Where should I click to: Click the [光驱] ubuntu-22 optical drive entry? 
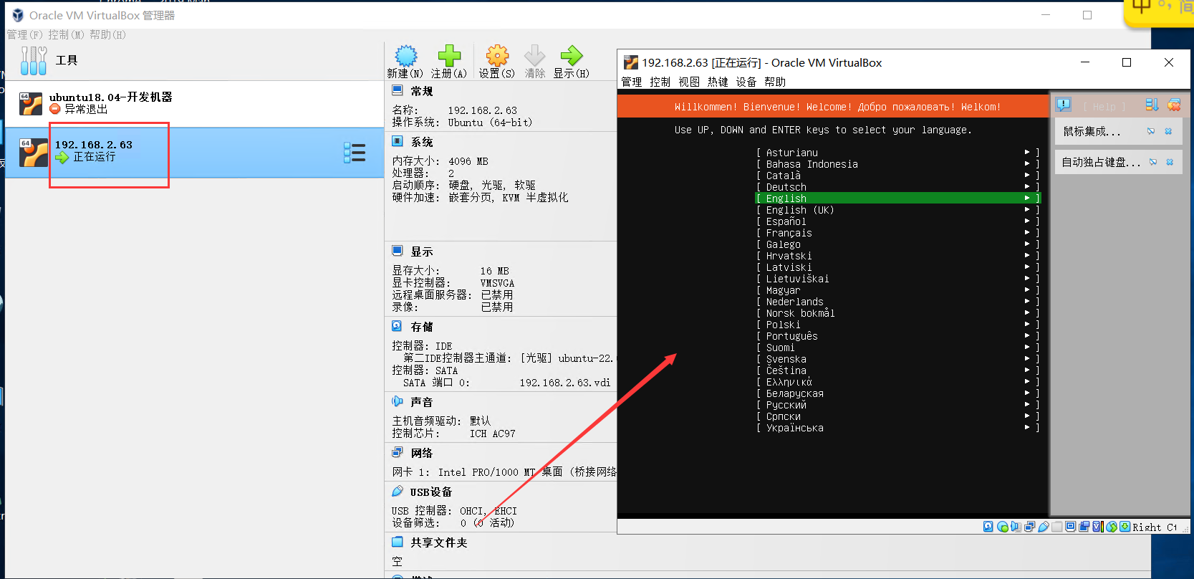click(567, 358)
